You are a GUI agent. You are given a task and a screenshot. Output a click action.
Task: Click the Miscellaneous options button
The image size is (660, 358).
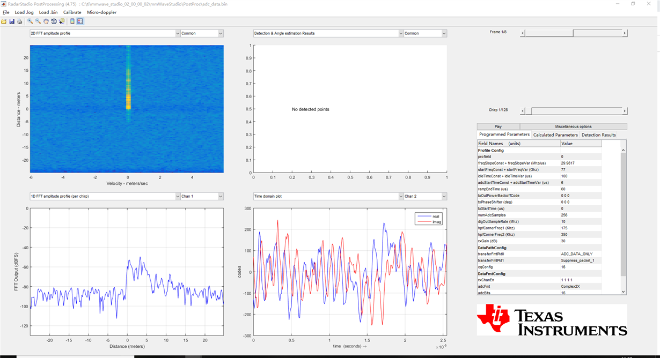573,126
